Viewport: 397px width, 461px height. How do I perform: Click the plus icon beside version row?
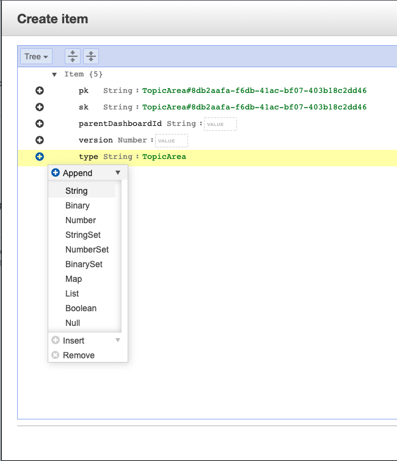40,140
